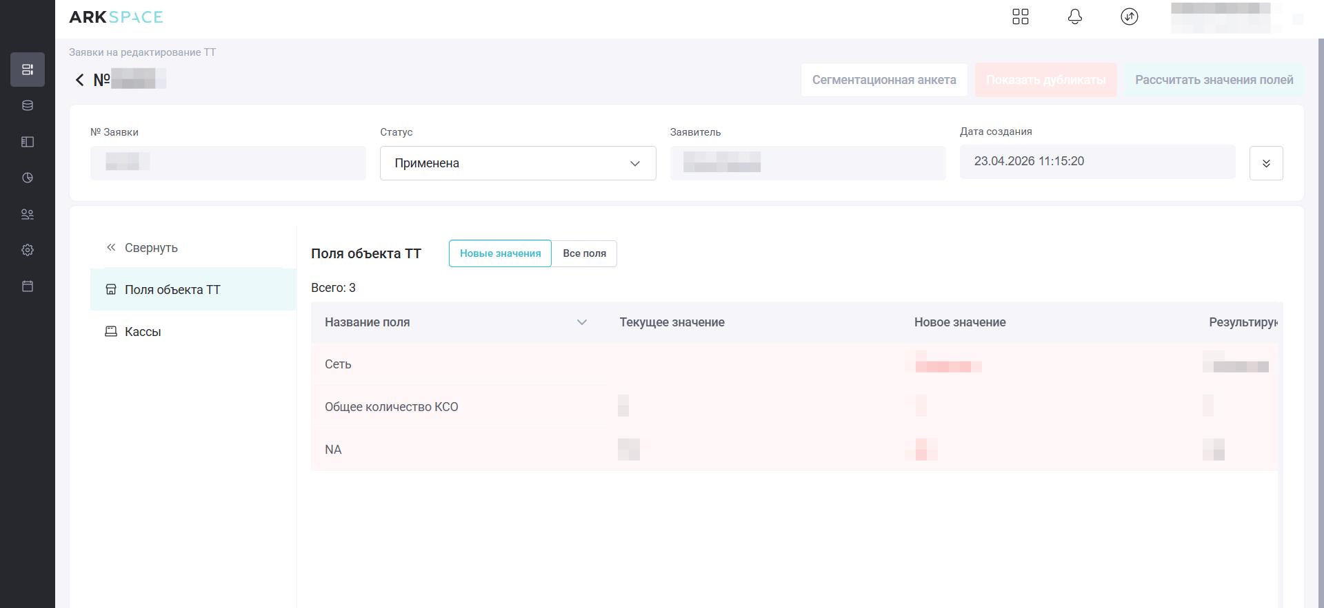Open the 'Статус' dropdown showing Применена
The width and height of the screenshot is (1324, 608).
(x=517, y=163)
